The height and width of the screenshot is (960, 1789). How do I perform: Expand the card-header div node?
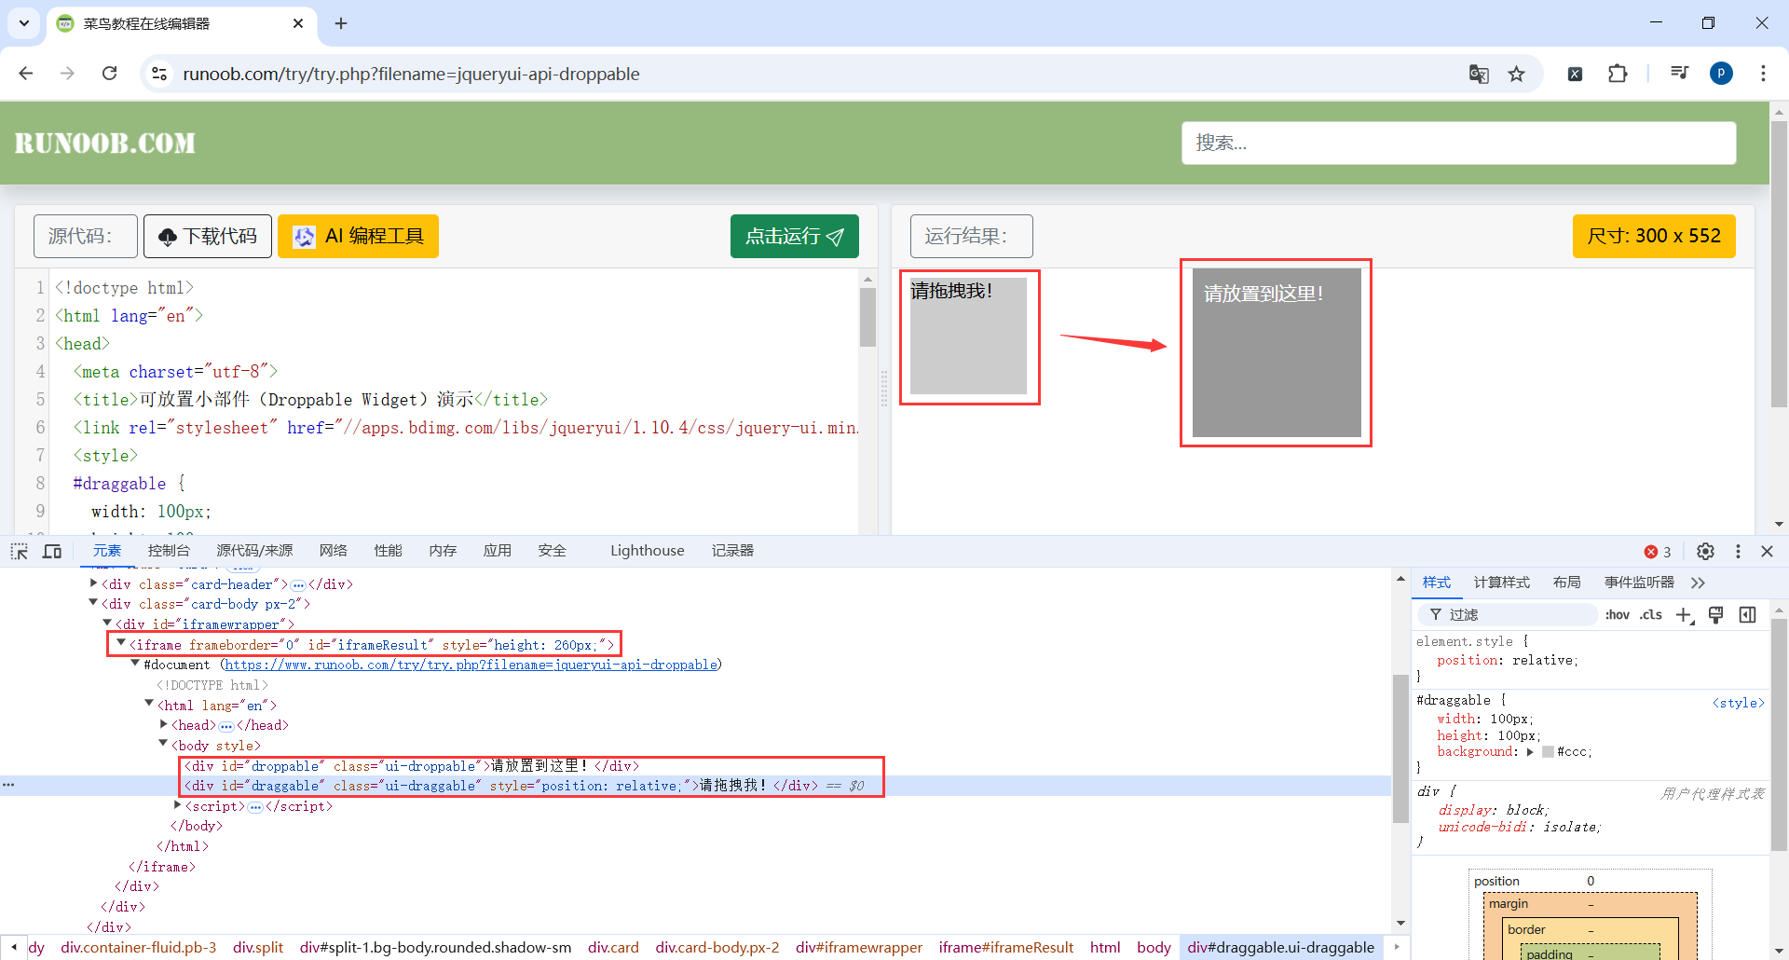[x=93, y=583]
